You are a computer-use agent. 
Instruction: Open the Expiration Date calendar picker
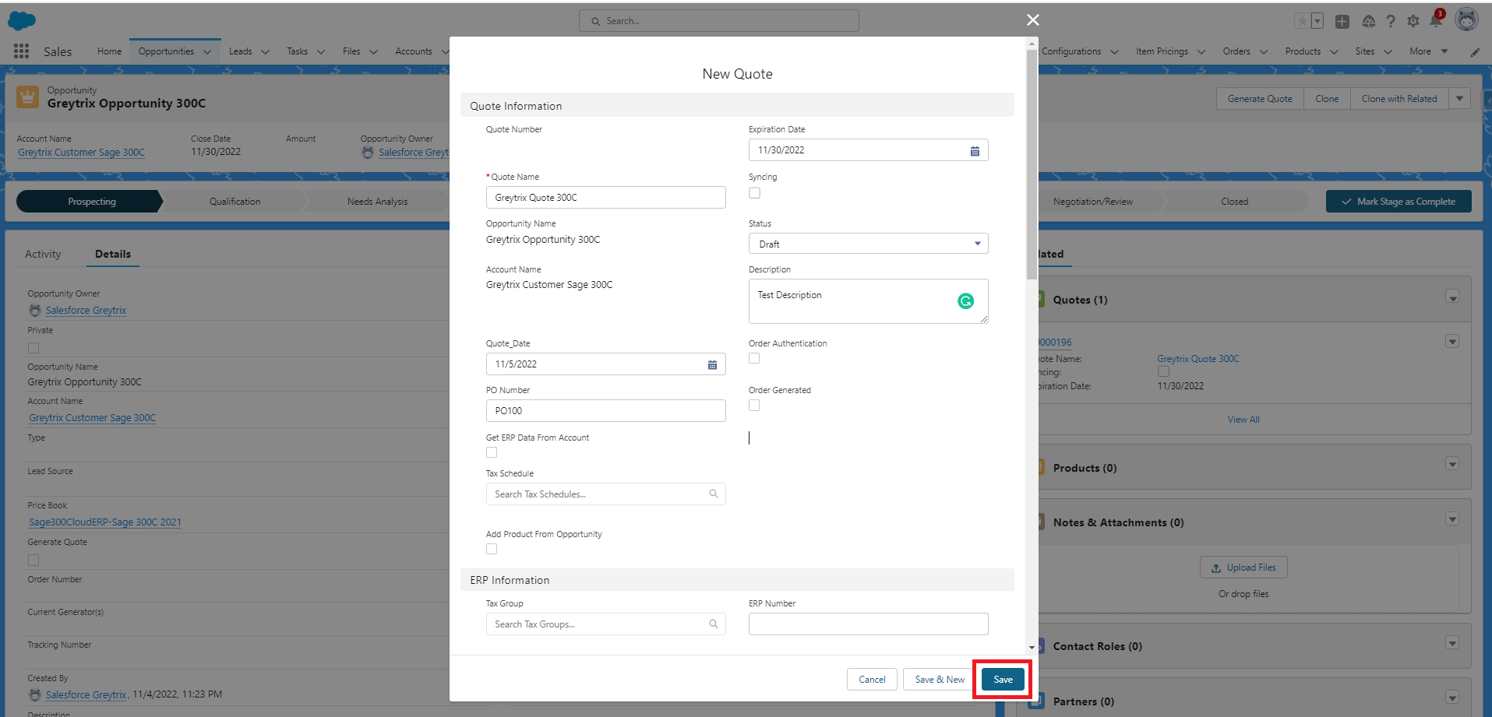[975, 151]
